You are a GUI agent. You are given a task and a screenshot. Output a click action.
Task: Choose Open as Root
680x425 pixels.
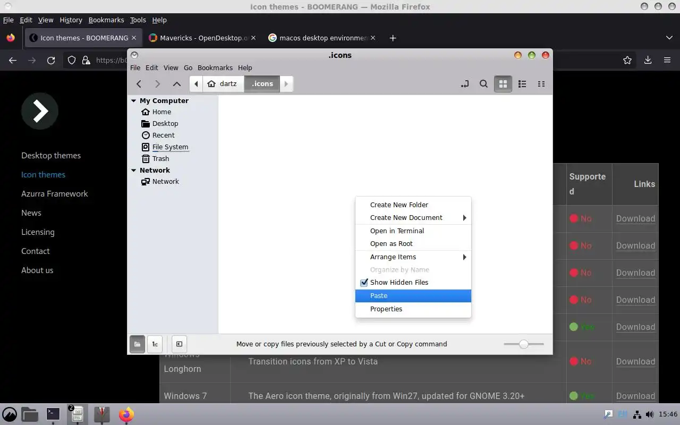coord(413,244)
